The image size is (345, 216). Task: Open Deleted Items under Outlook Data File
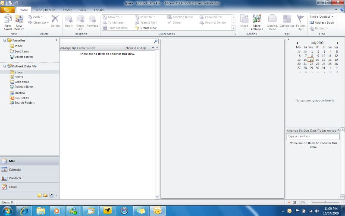click(x=24, y=87)
